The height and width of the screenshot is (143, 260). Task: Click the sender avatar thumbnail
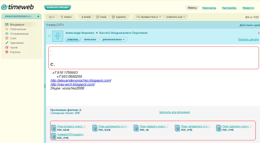coord(58,36)
